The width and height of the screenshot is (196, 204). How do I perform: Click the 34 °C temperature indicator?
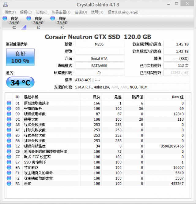pyautogui.click(x=20, y=82)
